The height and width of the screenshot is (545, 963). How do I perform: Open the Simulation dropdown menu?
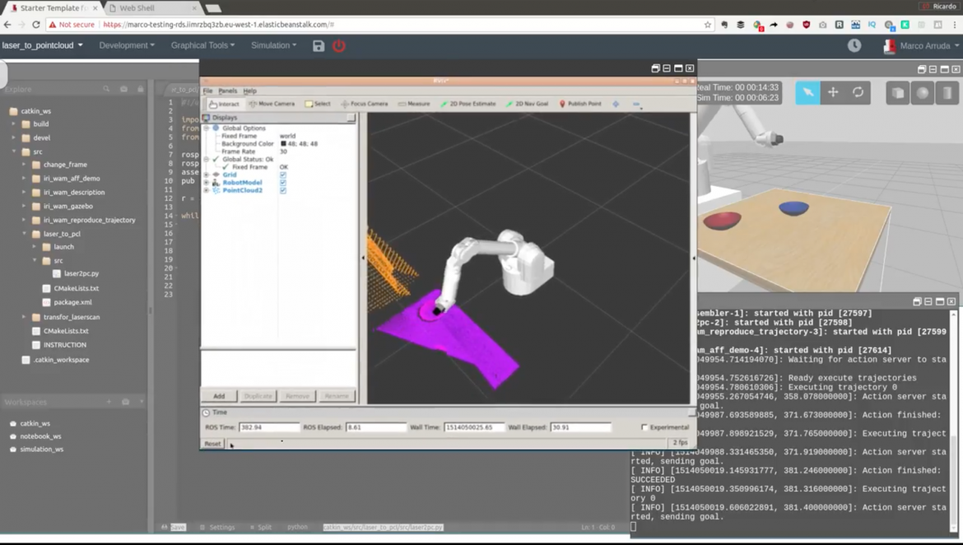pyautogui.click(x=273, y=45)
